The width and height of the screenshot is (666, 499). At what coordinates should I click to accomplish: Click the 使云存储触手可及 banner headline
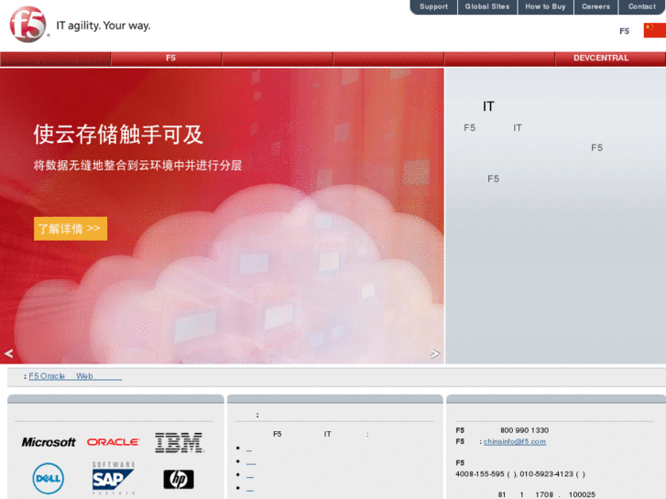[x=118, y=135]
